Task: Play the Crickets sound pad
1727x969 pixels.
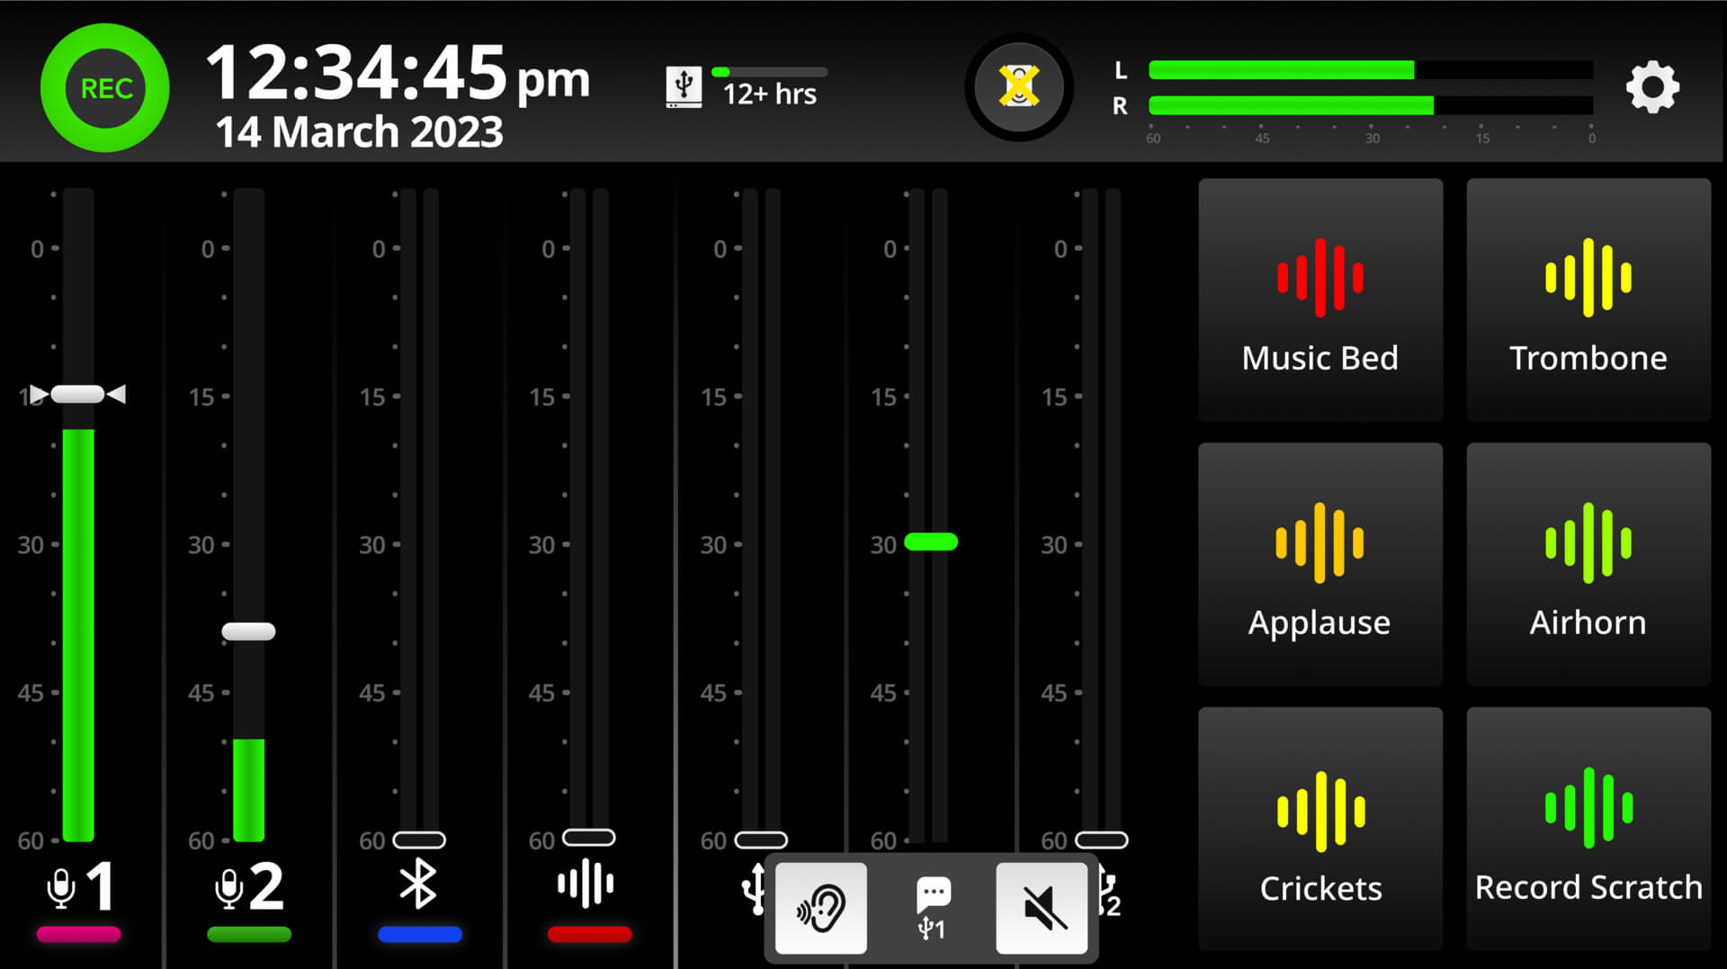Action: coord(1320,829)
